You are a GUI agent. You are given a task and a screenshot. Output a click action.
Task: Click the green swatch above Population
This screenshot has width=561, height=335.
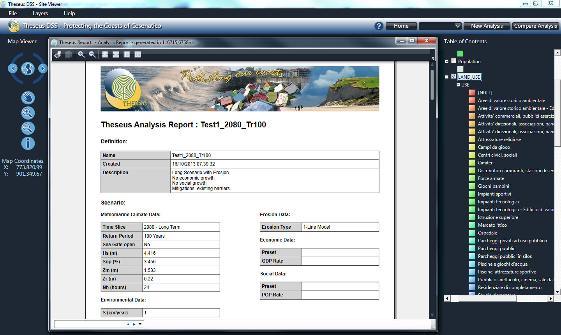point(460,53)
